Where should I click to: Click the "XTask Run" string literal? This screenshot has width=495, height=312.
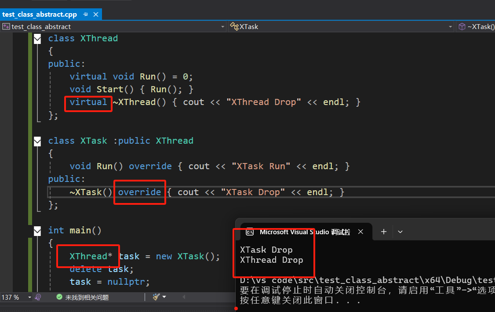[x=261, y=166]
